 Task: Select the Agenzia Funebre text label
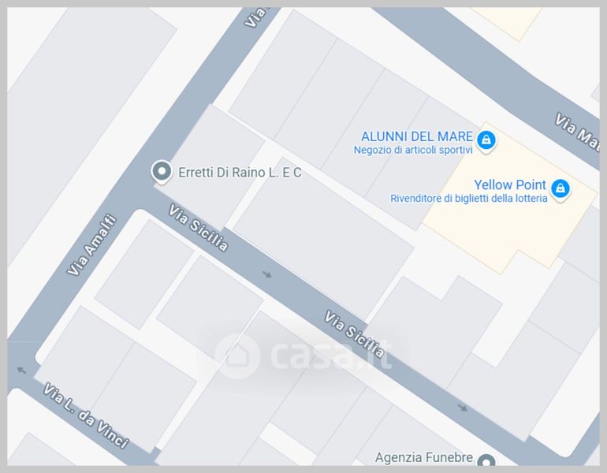(x=424, y=457)
